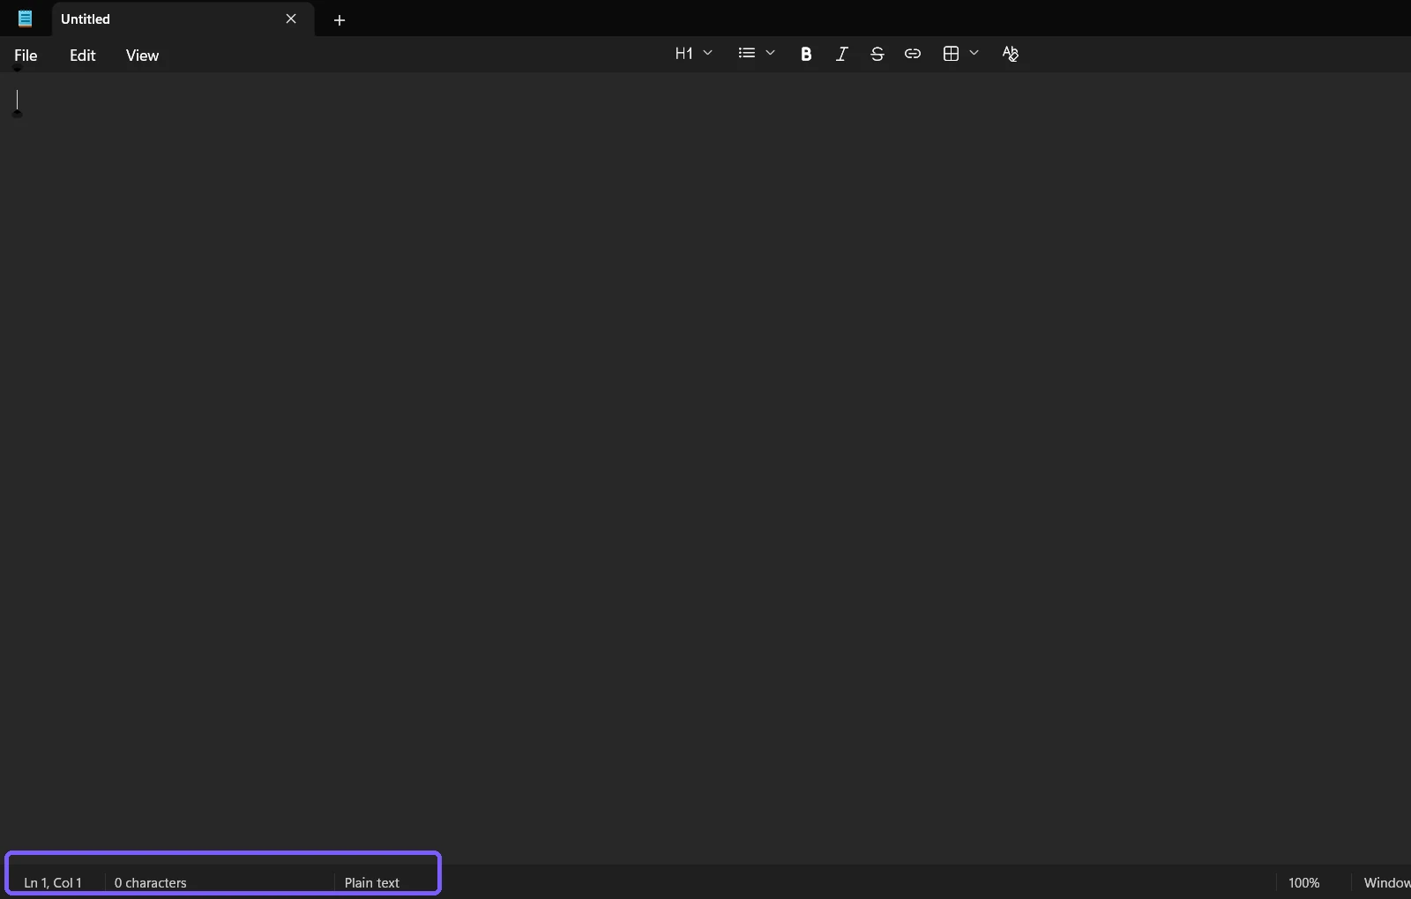The height and width of the screenshot is (899, 1411).
Task: Click the Notepad app icon in the title bar
Action: pyautogui.click(x=25, y=19)
